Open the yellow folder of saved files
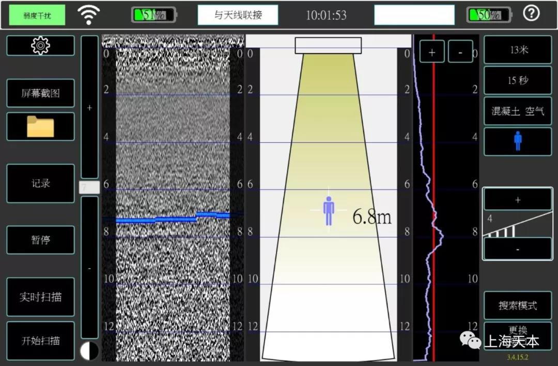The height and width of the screenshot is (366, 558). (40, 126)
